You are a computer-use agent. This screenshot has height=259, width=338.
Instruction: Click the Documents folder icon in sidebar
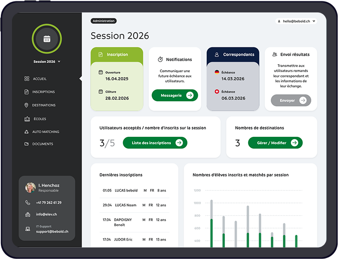point(27,144)
